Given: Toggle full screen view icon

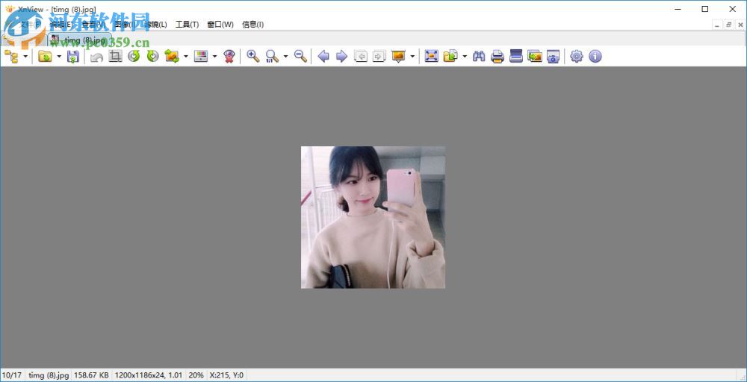Looking at the screenshot, I should tap(431, 57).
